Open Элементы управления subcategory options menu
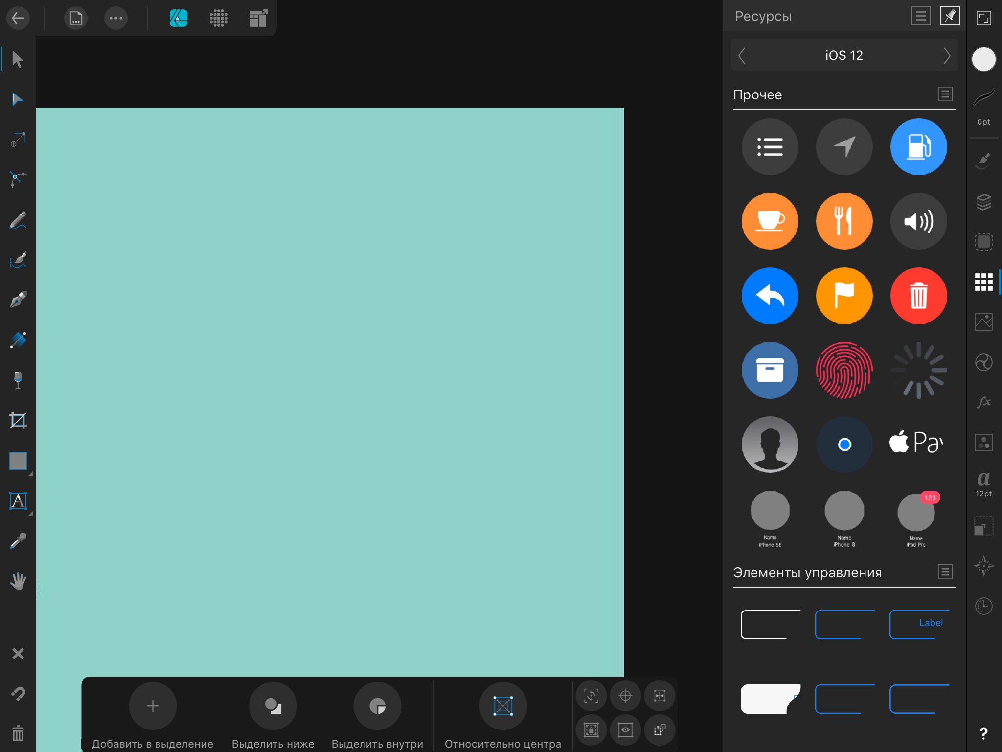 point(945,572)
